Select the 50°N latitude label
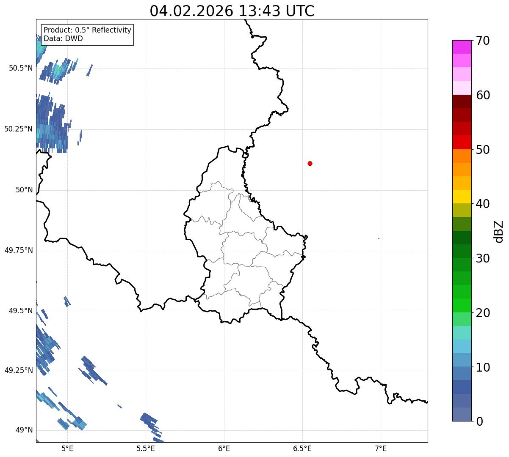The height and width of the screenshot is (457, 509). [24, 190]
